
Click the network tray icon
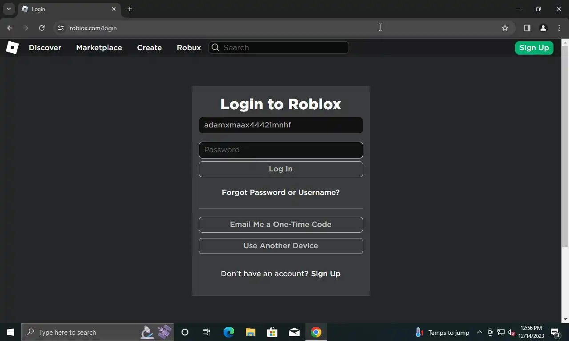[501, 332]
